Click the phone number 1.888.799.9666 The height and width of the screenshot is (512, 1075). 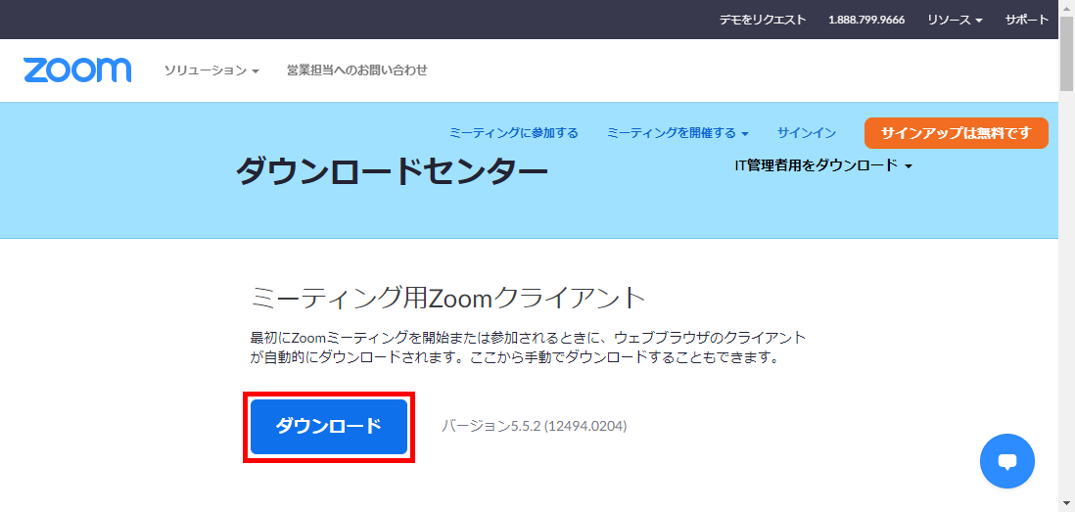(866, 20)
